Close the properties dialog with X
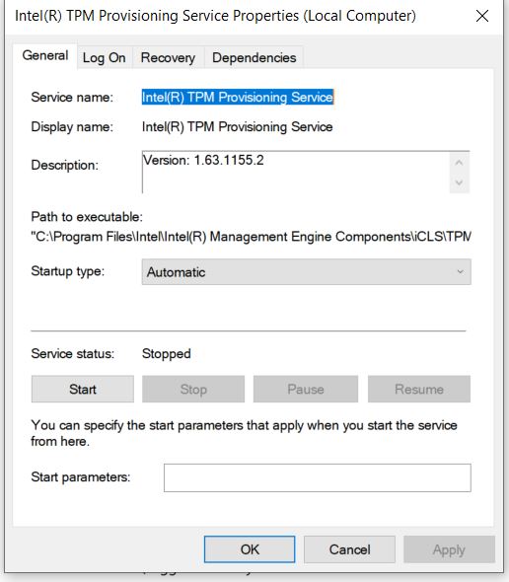 482,16
